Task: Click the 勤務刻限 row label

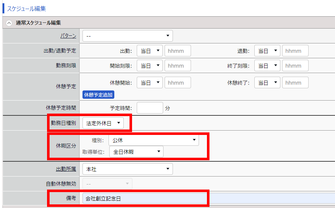Action: coord(66,65)
